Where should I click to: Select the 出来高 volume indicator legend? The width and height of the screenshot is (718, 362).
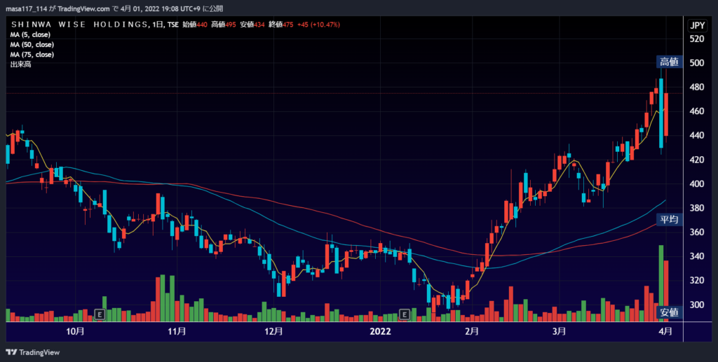20,64
